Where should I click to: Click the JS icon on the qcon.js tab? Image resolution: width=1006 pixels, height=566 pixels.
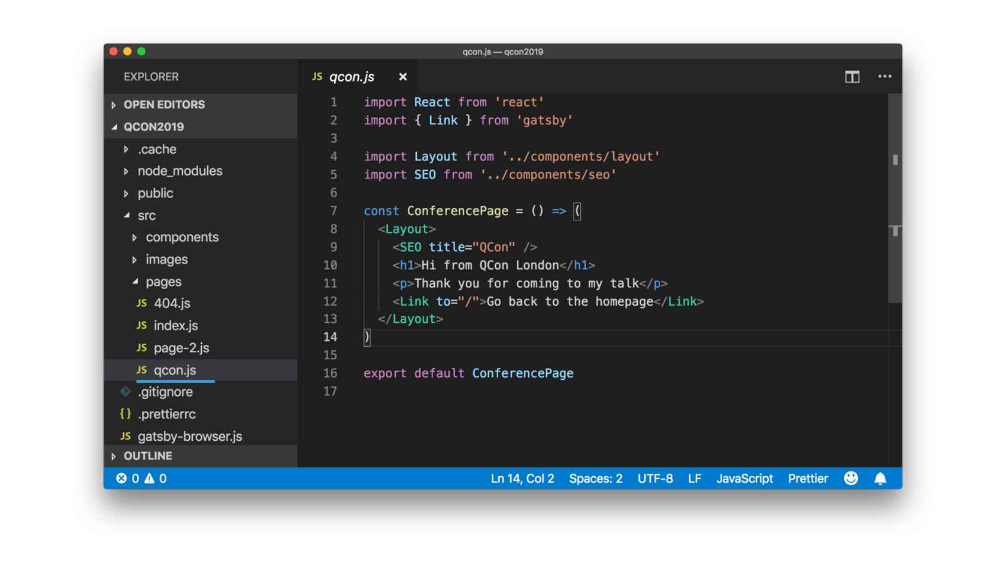coord(317,77)
